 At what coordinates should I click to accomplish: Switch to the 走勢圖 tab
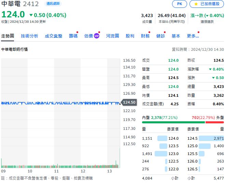click(8, 36)
